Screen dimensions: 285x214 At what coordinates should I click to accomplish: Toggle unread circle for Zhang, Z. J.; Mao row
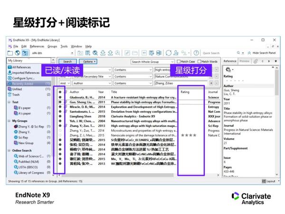point(60,135)
